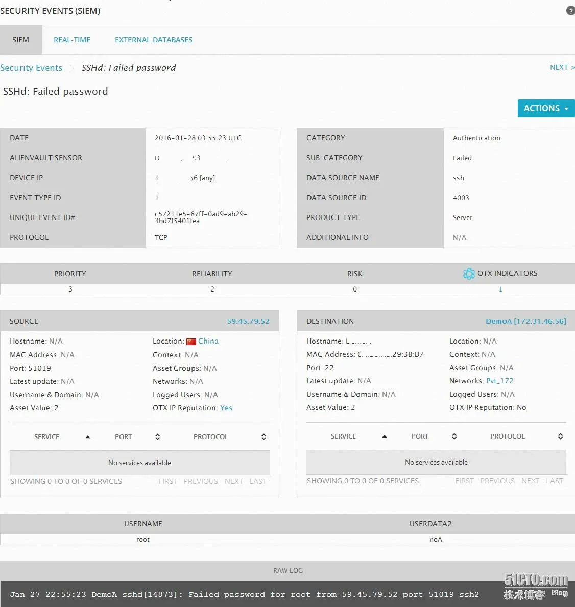Click LAST in Destination services pagination
575x607 pixels.
click(x=555, y=481)
